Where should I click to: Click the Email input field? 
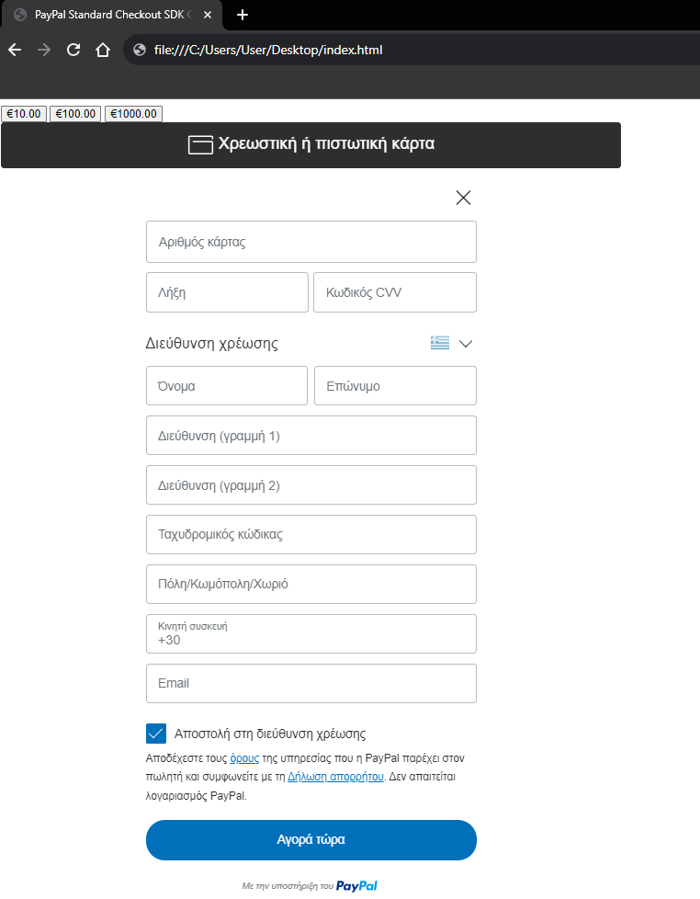(x=310, y=683)
